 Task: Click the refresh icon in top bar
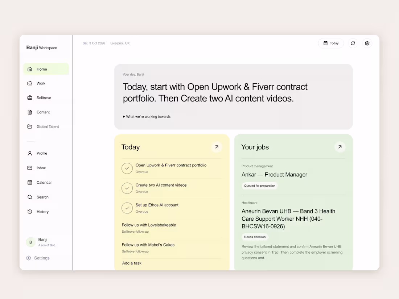pos(353,43)
